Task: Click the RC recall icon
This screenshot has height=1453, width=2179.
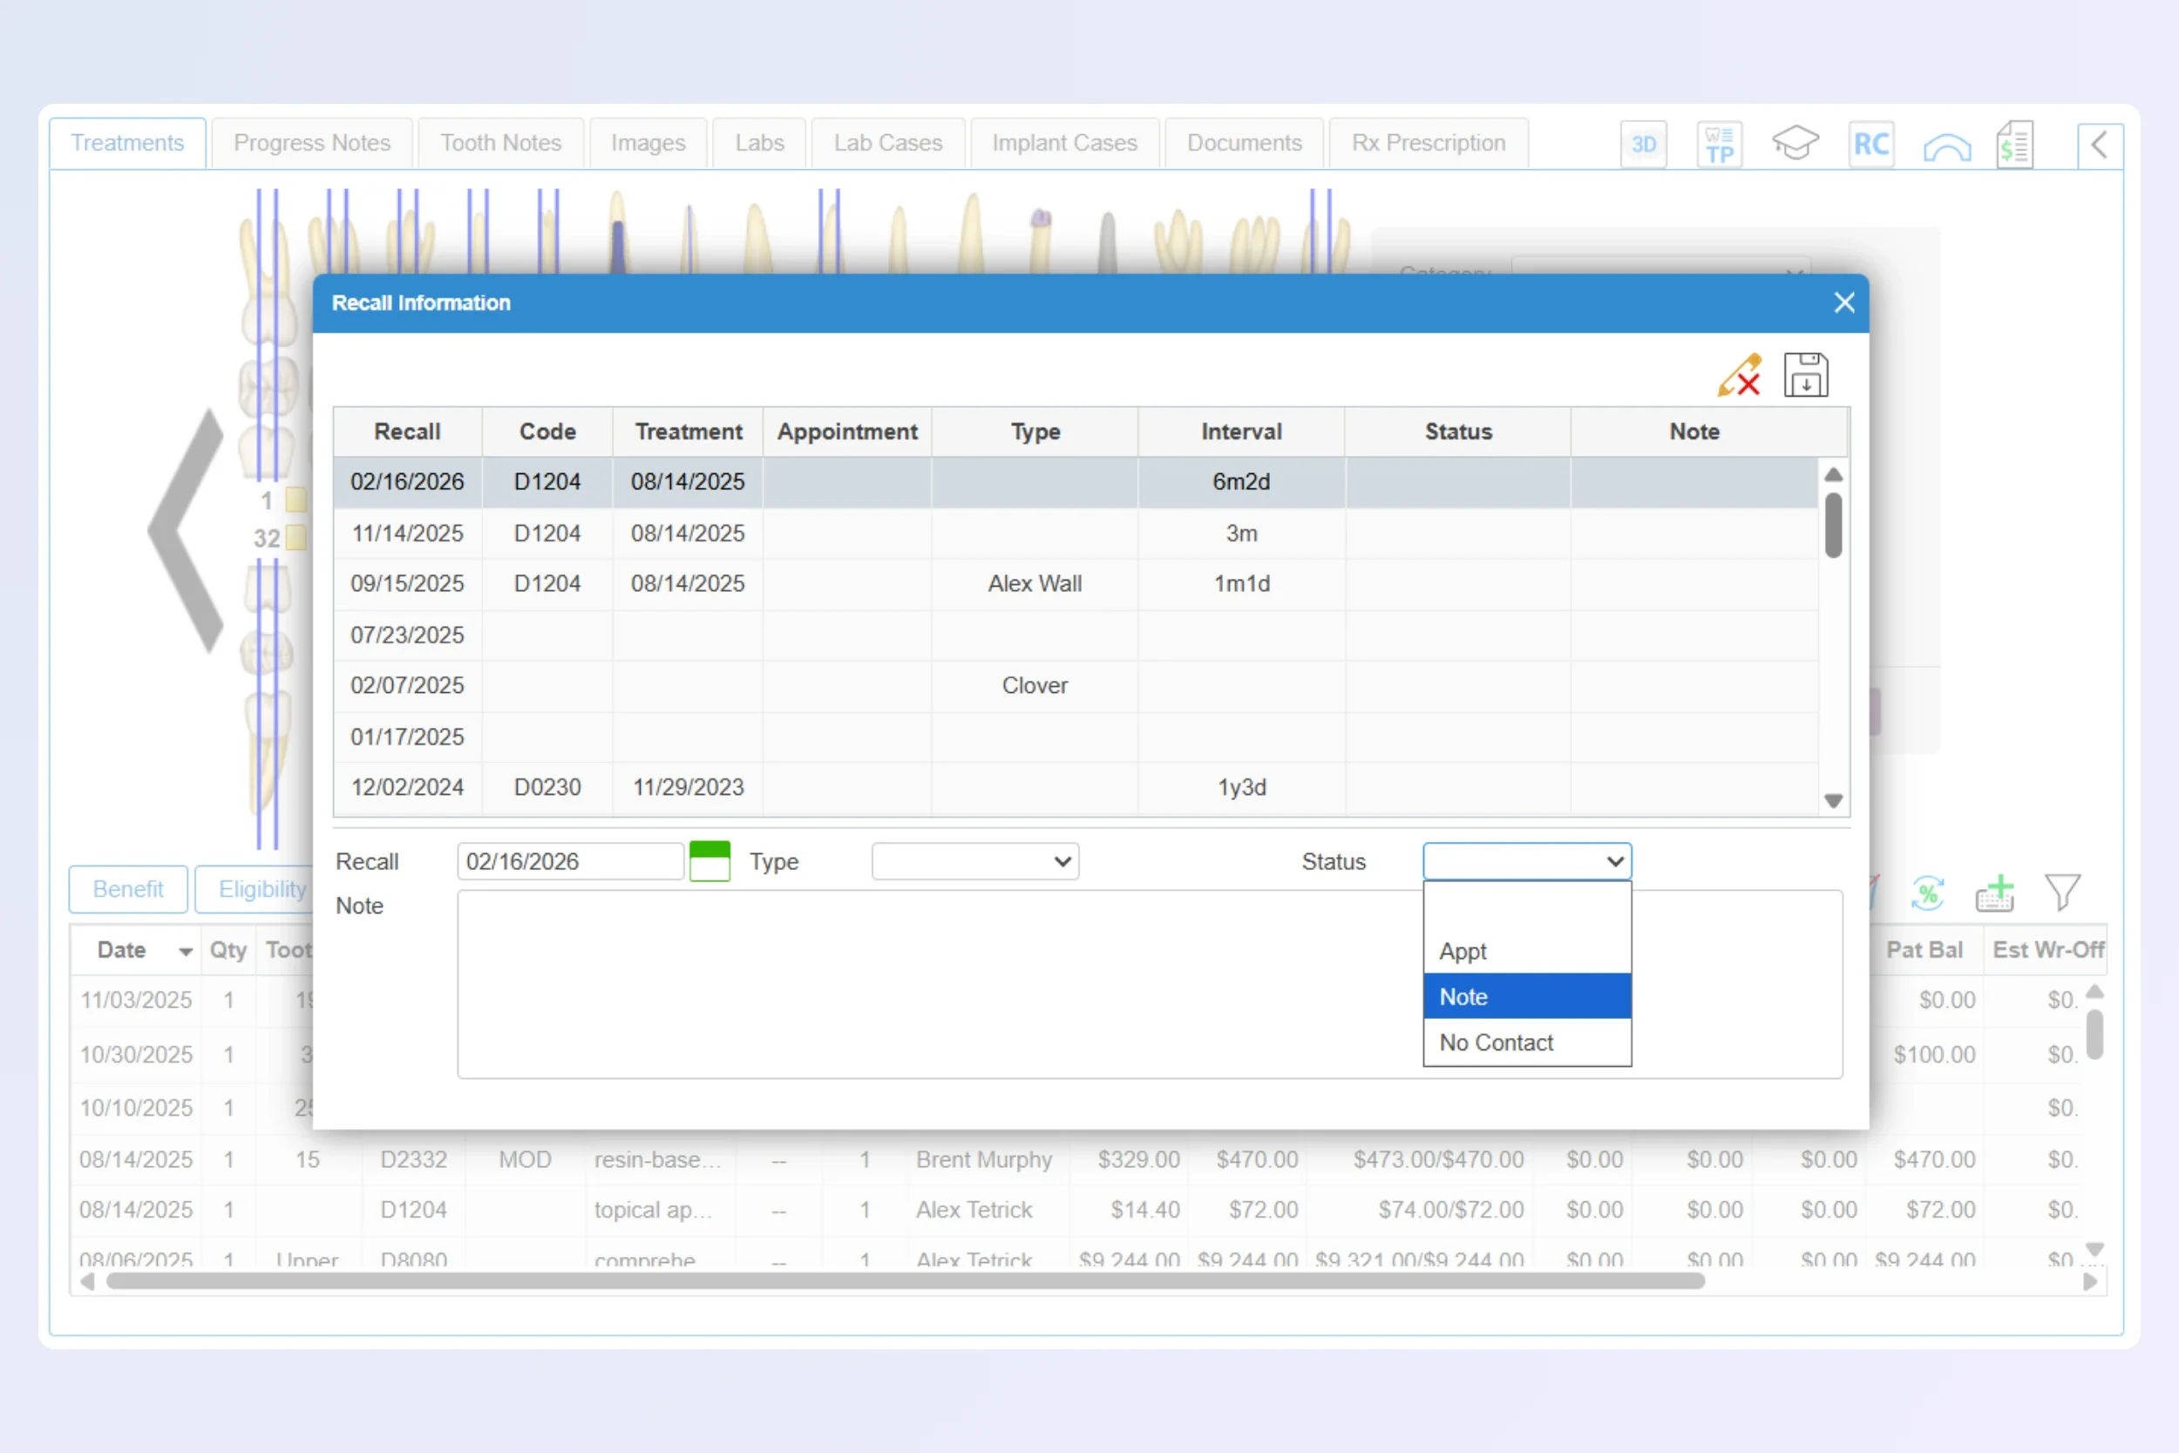Action: pyautogui.click(x=1870, y=145)
